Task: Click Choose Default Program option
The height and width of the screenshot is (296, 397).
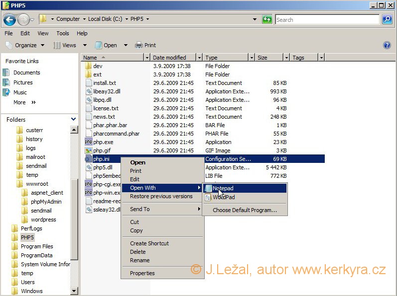Action: click(x=245, y=210)
